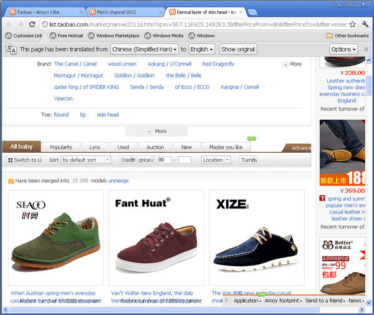This screenshot has width=374, height=315.
Task: Close the Taobao - Amoy! I like tab
Action: (x=81, y=12)
